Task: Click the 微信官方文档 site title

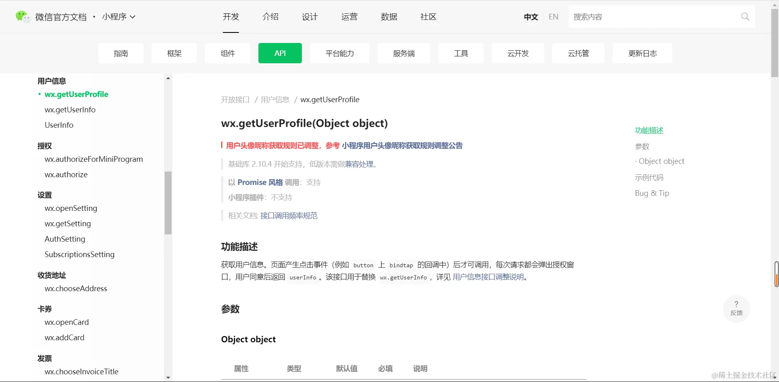Action: point(61,17)
